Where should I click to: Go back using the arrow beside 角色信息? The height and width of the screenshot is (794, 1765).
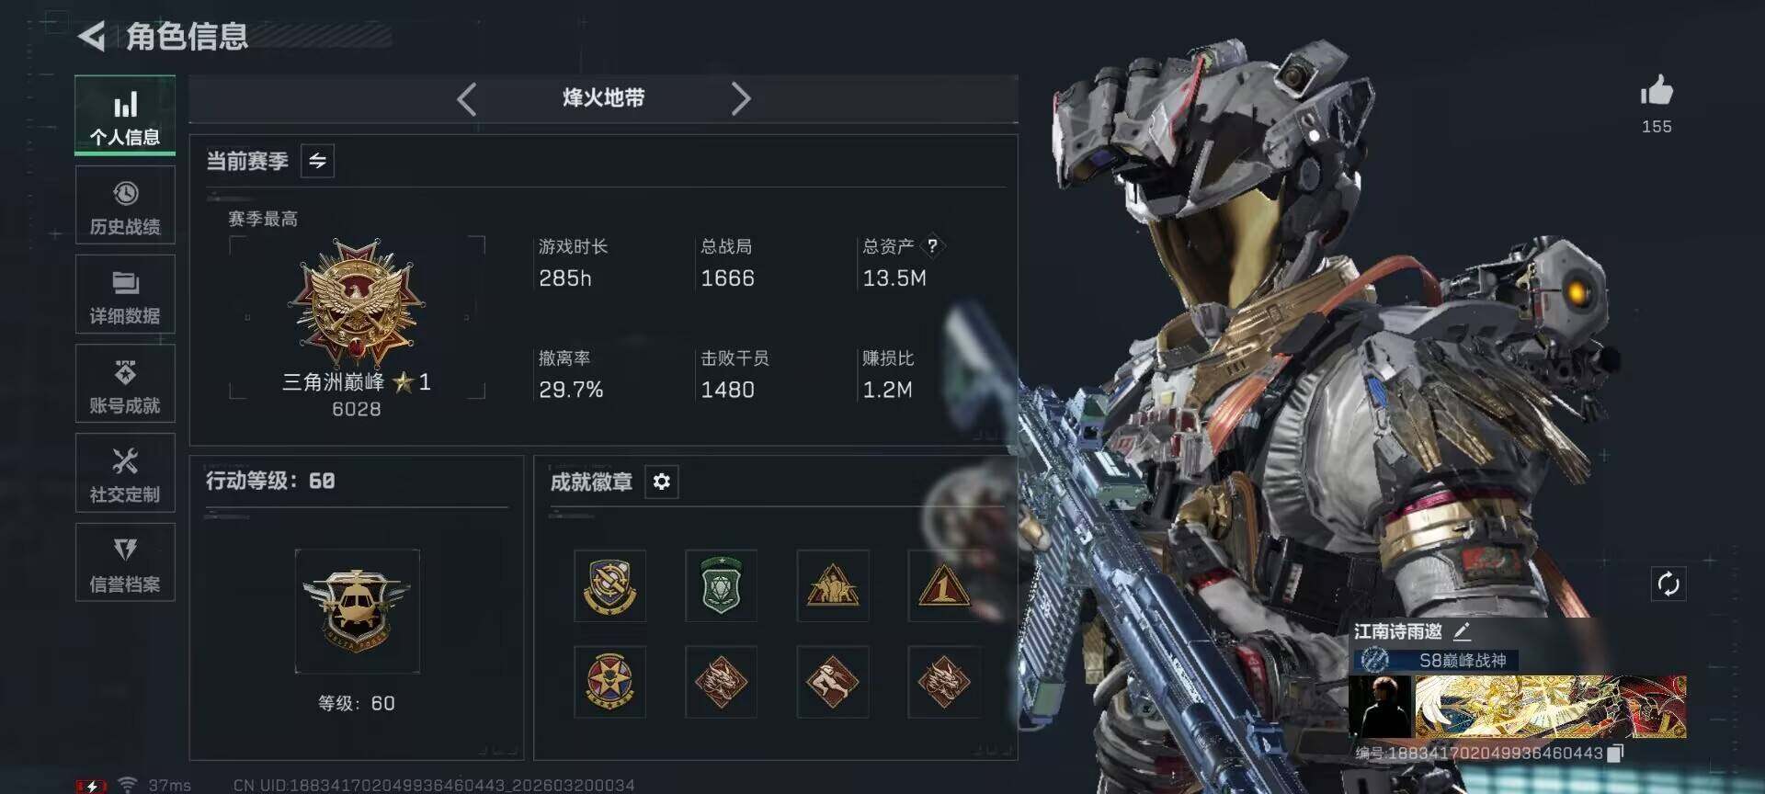(92, 37)
